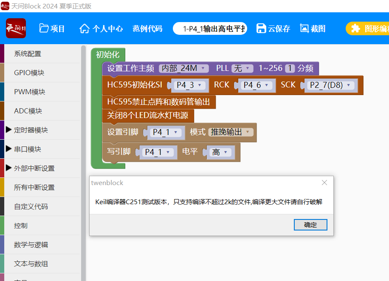The height and width of the screenshot is (281, 389).
Task: Select the HC595禁止点阵和数码管输出 block
Action: click(x=159, y=102)
